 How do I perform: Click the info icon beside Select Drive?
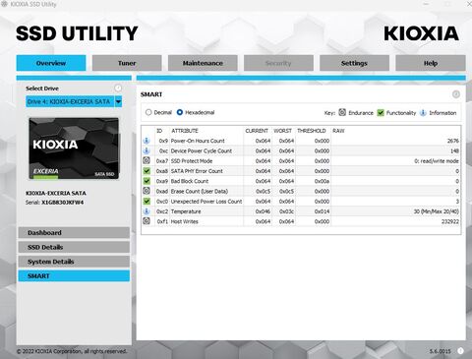pos(118,88)
